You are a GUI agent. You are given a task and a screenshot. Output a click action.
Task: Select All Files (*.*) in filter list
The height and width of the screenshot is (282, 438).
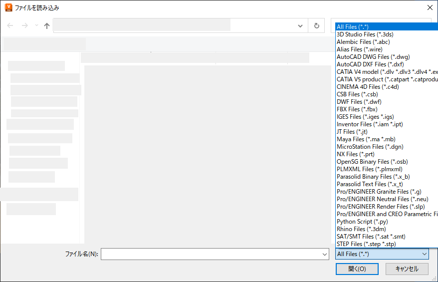coord(387,27)
